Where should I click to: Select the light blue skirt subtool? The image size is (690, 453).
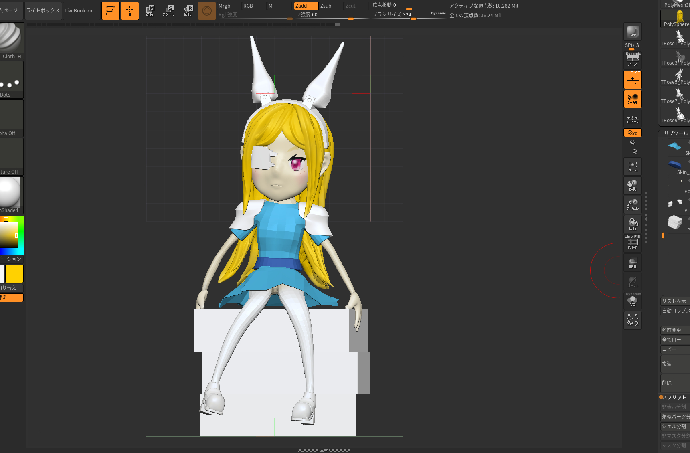coord(675,146)
